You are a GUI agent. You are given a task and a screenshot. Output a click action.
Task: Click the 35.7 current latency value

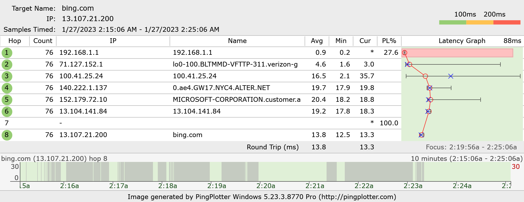367,76
